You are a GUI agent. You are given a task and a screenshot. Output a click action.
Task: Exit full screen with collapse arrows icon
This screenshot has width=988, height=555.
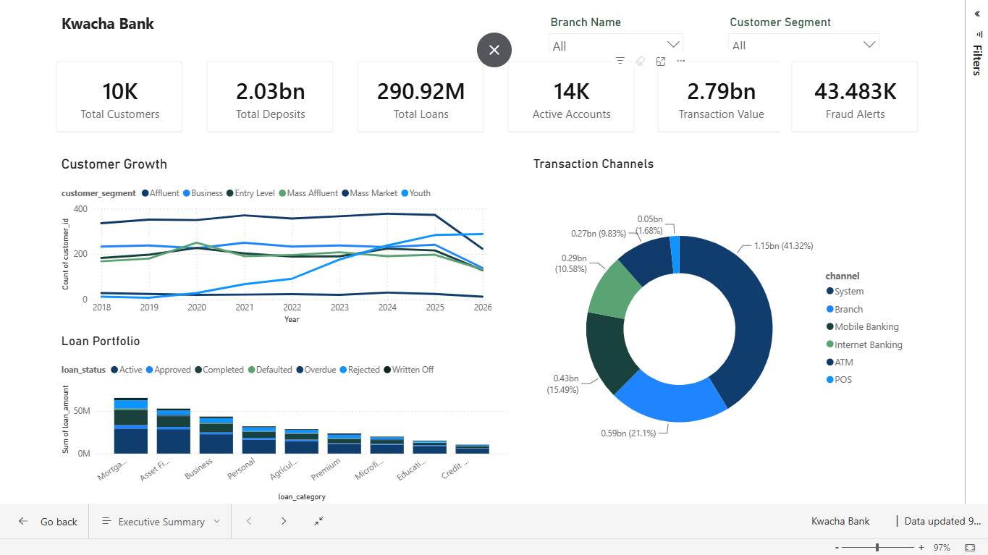pos(319,521)
